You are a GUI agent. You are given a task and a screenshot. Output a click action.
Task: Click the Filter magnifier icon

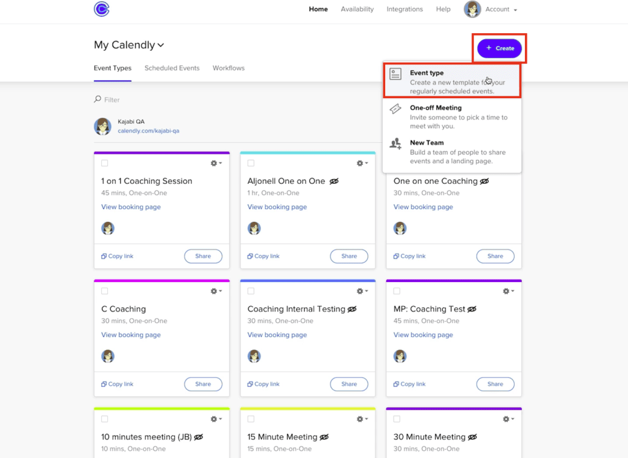[x=98, y=99]
